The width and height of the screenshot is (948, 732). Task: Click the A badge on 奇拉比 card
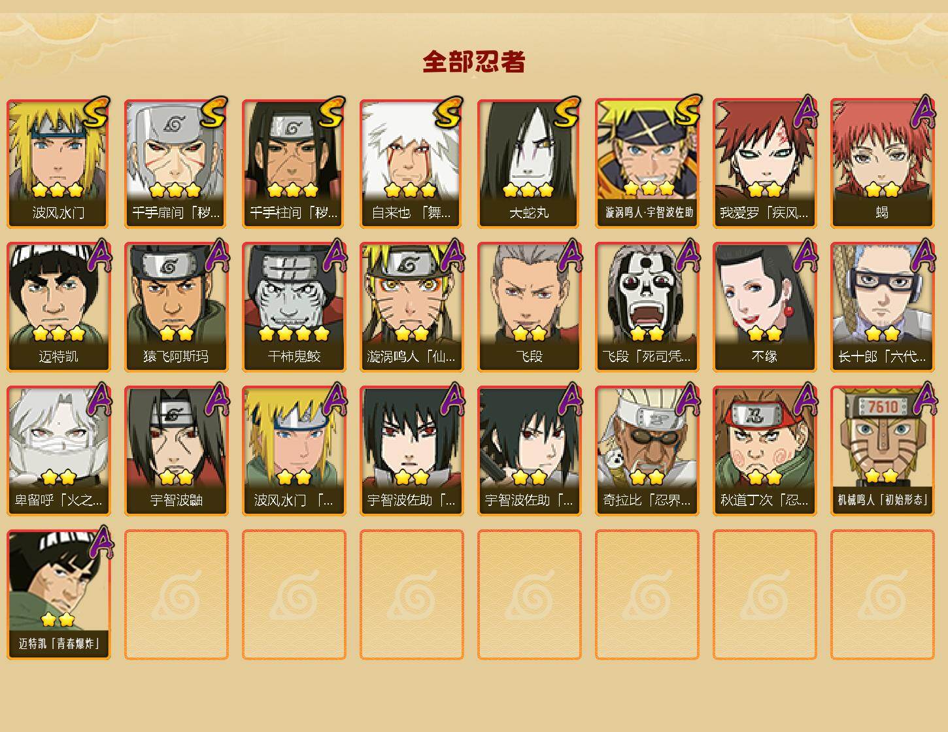[689, 399]
